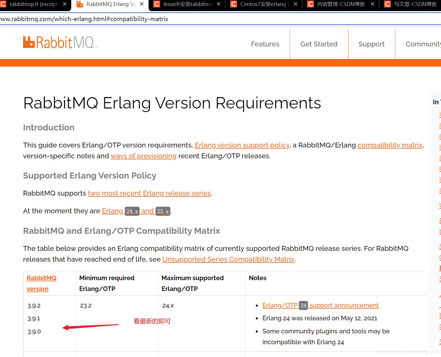The width and height of the screenshot is (441, 357).
Task: Open the Community menu
Action: [x=423, y=44]
